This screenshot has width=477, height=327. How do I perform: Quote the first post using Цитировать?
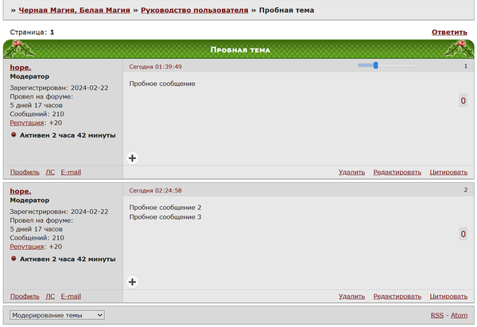(448, 172)
